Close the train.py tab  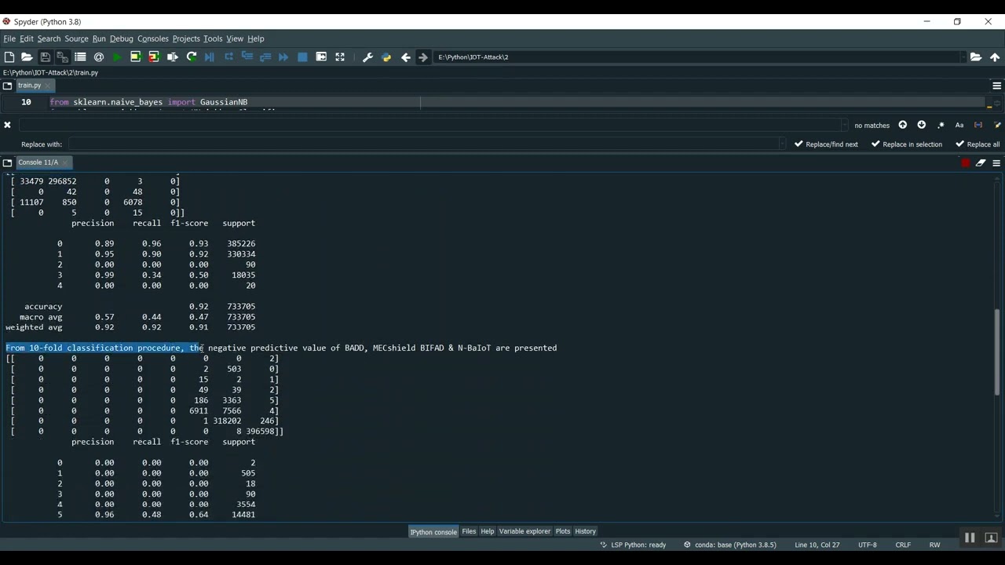coord(48,86)
